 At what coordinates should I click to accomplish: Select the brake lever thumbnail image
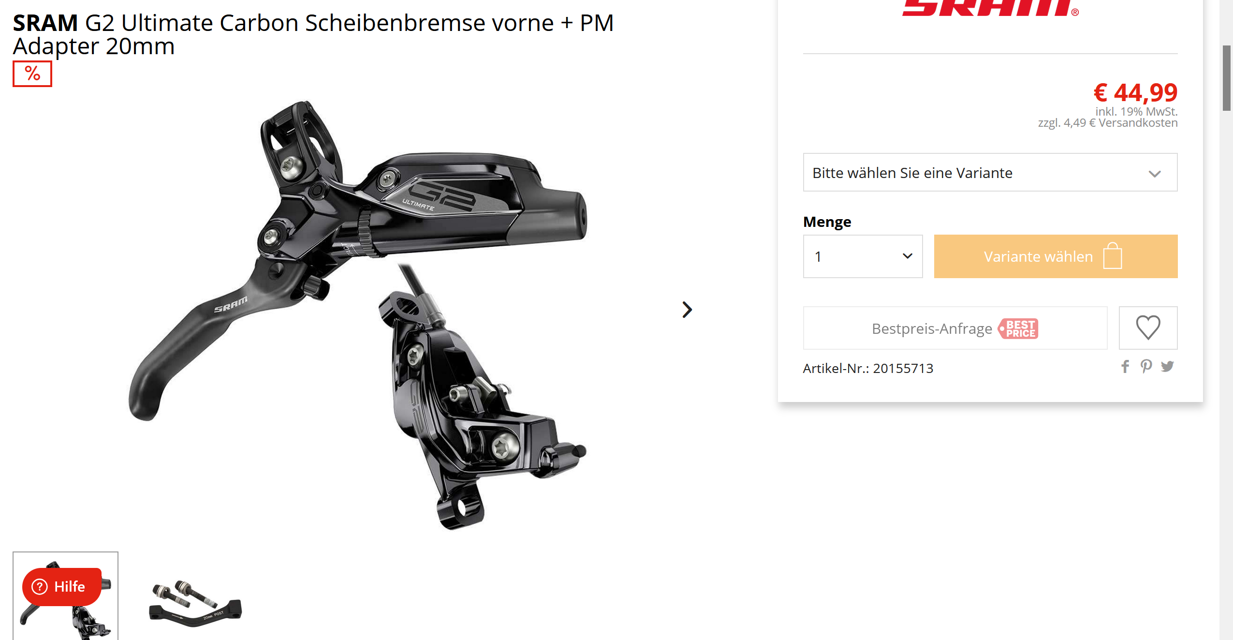tap(65, 596)
